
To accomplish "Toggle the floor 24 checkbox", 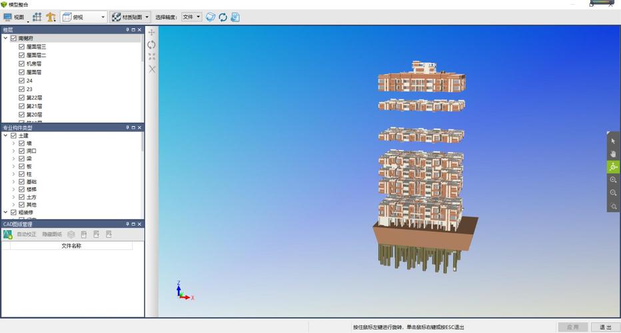I will coord(22,81).
